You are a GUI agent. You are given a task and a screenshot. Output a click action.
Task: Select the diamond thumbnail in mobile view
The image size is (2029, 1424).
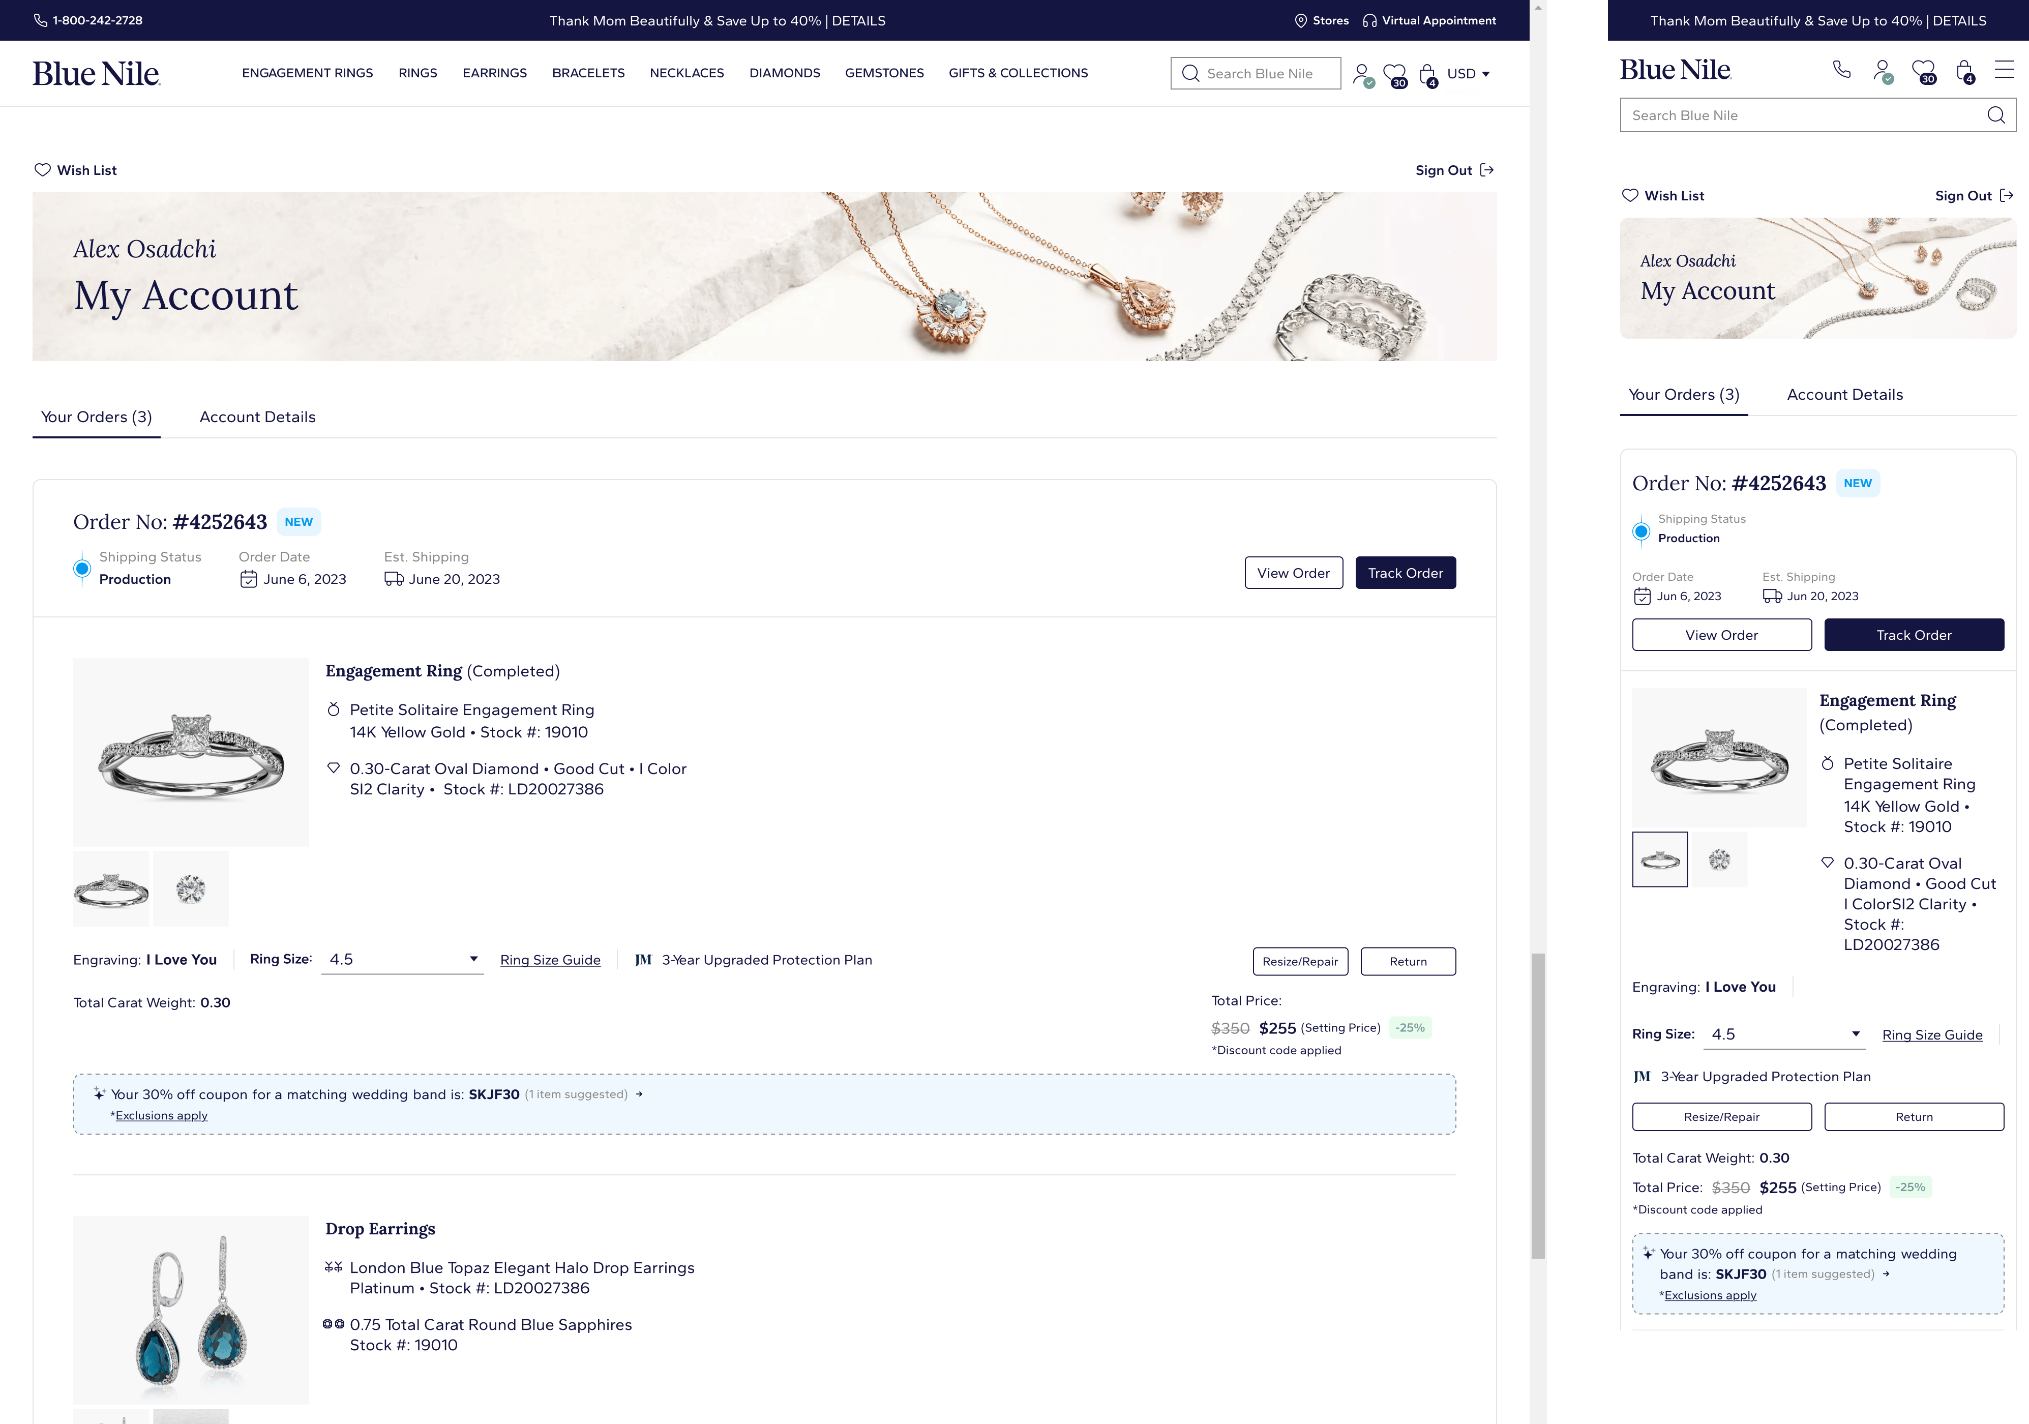[x=1719, y=859]
